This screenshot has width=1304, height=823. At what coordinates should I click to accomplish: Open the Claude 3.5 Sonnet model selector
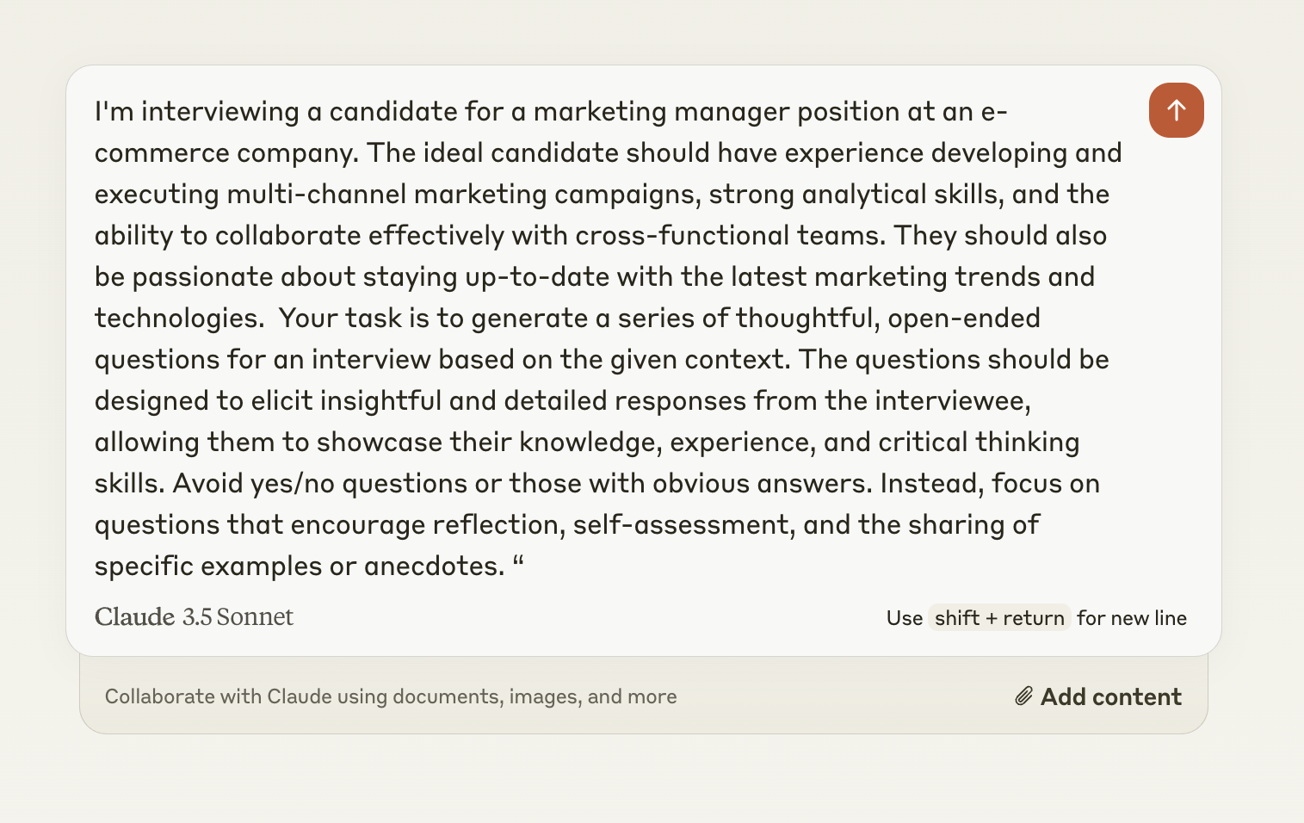tap(194, 617)
